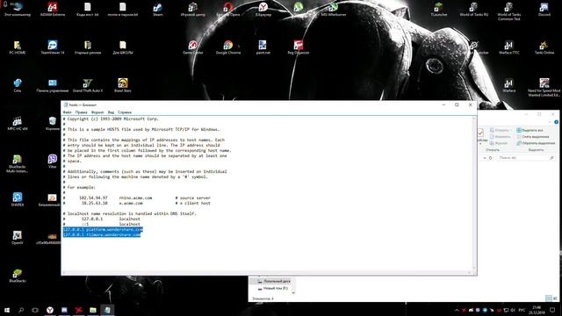Screen dimensions: 562x316
Task: Select the MPC-HC x64 desktop icon
Action: (x=18, y=123)
